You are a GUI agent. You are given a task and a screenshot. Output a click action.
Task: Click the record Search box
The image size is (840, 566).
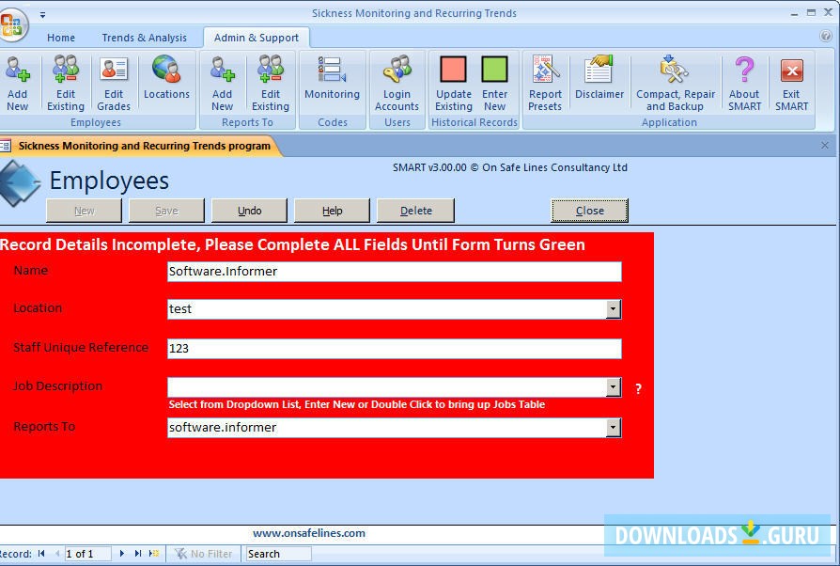pos(278,554)
